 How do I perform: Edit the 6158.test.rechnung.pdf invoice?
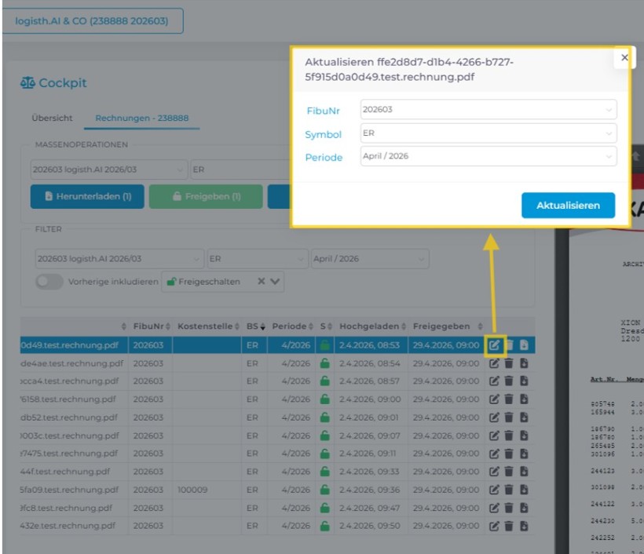tap(494, 399)
